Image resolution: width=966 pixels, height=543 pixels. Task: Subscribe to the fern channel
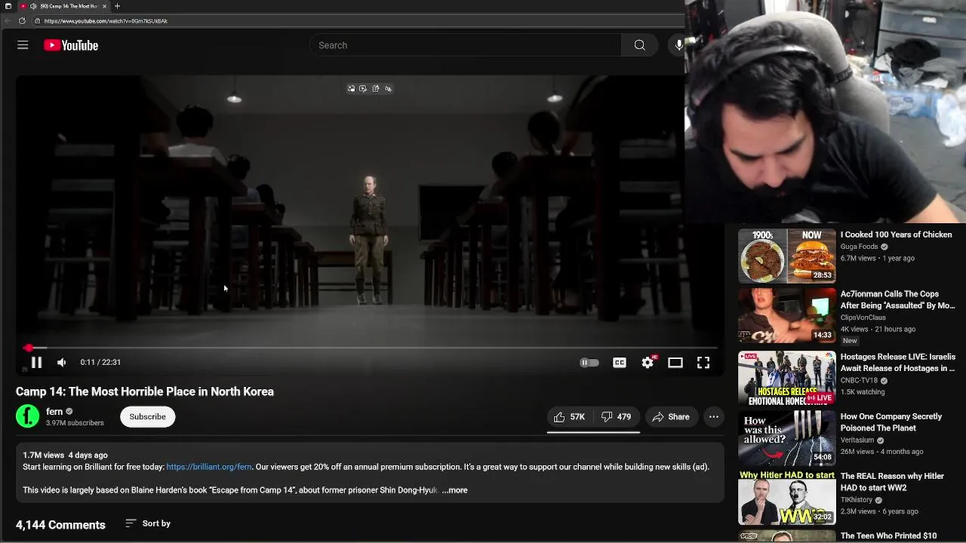pyautogui.click(x=147, y=417)
